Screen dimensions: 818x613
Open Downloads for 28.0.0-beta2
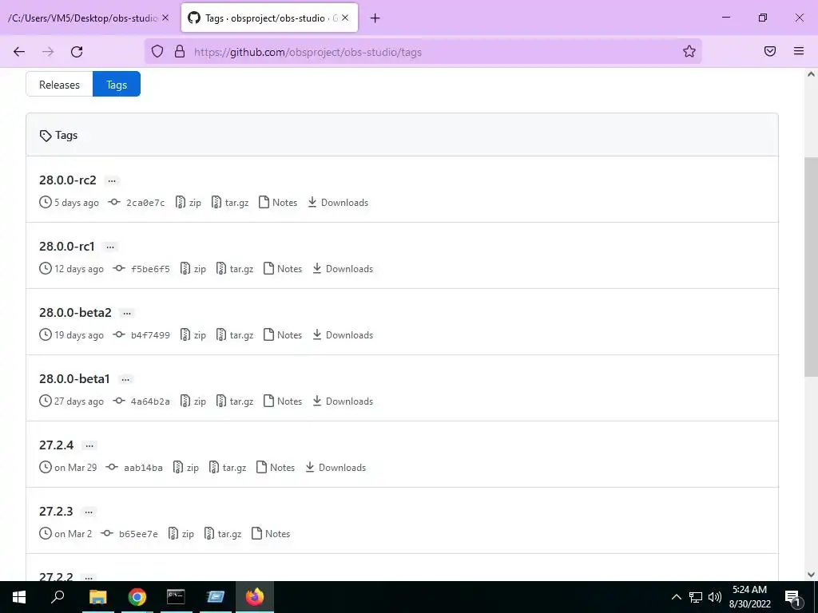(x=343, y=334)
